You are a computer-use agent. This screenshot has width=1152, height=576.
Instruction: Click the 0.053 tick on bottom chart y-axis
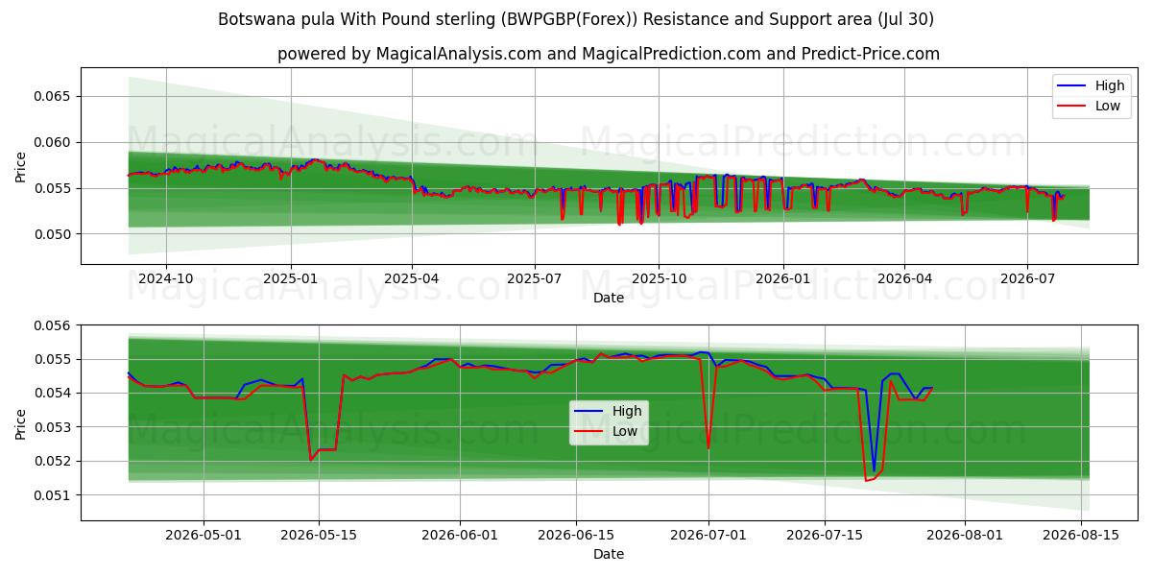tap(53, 427)
